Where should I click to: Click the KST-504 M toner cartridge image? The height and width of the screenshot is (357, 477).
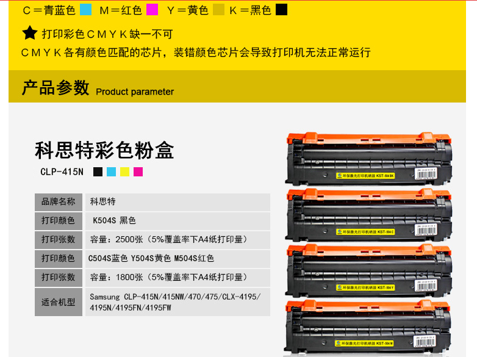point(367,327)
